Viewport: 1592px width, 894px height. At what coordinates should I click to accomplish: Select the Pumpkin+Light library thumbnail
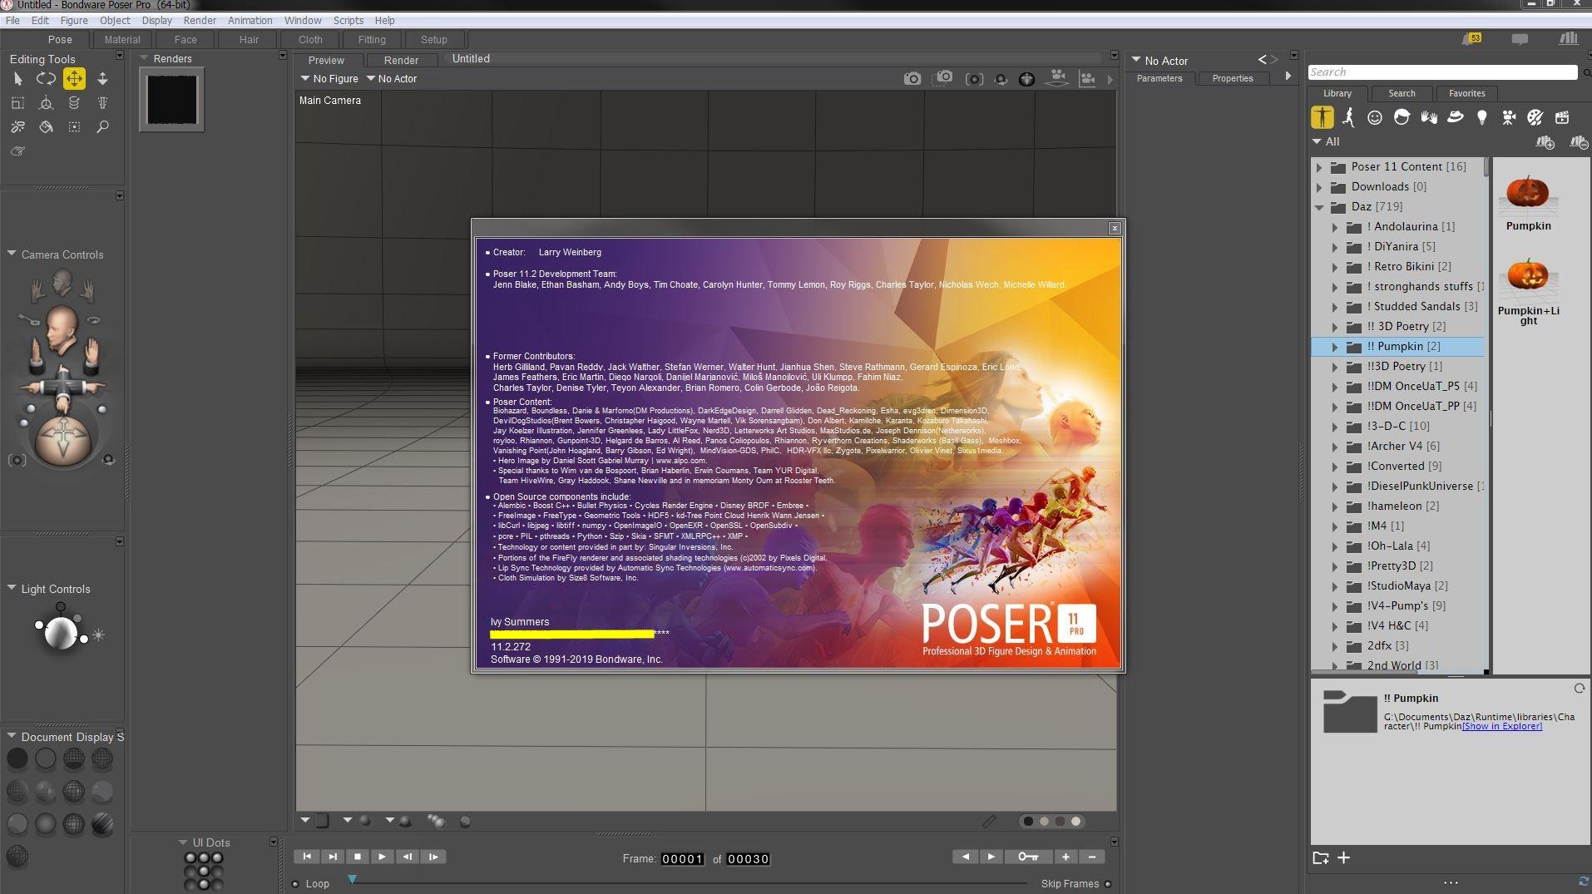coord(1528,289)
